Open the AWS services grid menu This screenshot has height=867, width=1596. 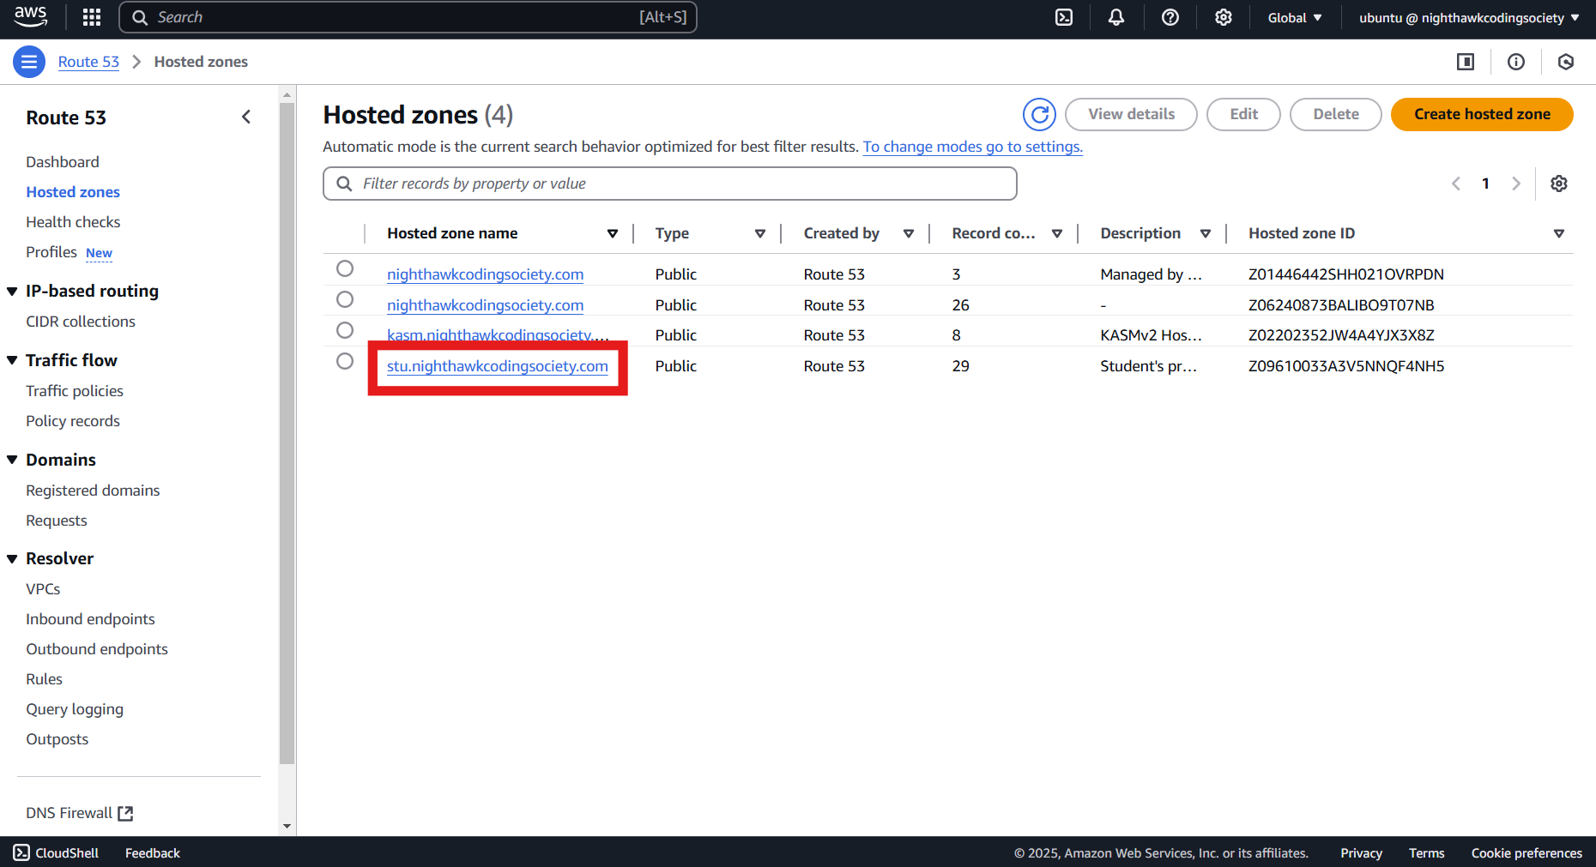point(92,17)
